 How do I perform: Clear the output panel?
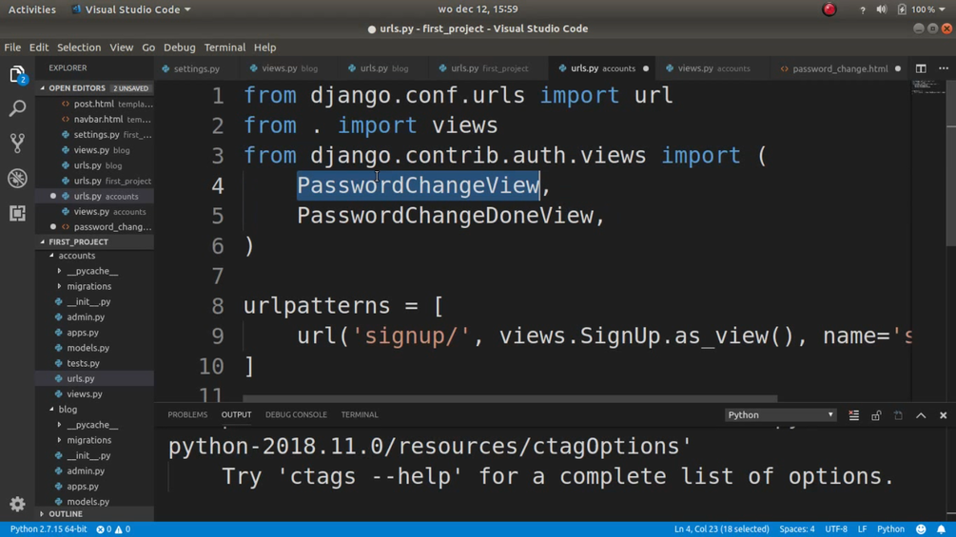pos(853,415)
